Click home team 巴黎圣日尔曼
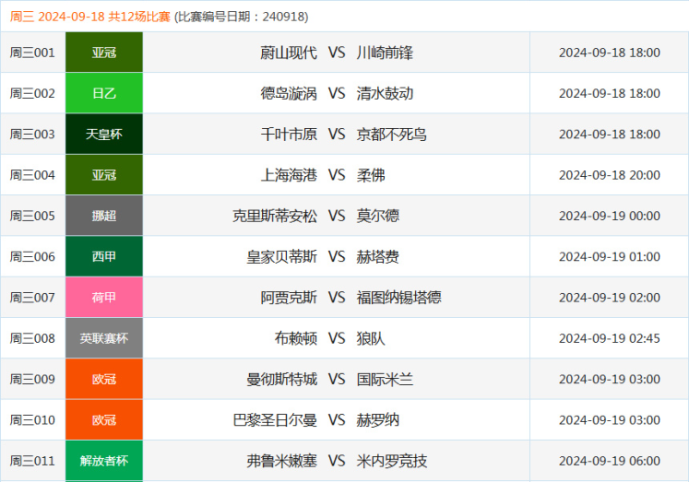 pos(274,420)
